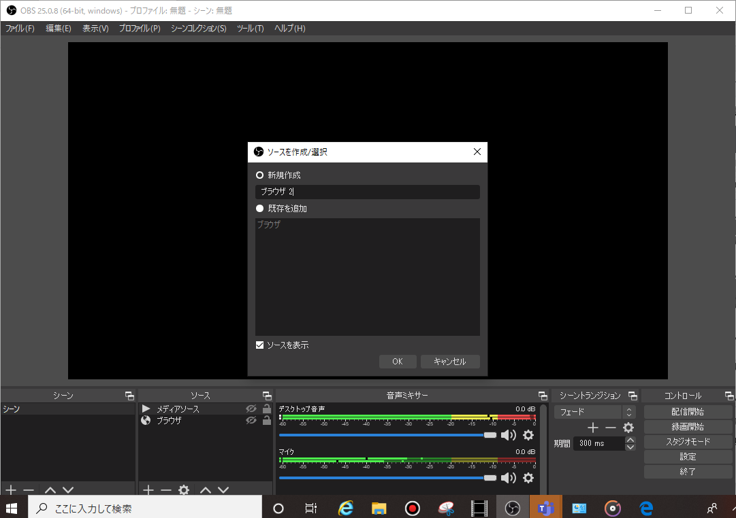Add a new scene with the plus icon
736x518 pixels.
(11, 490)
